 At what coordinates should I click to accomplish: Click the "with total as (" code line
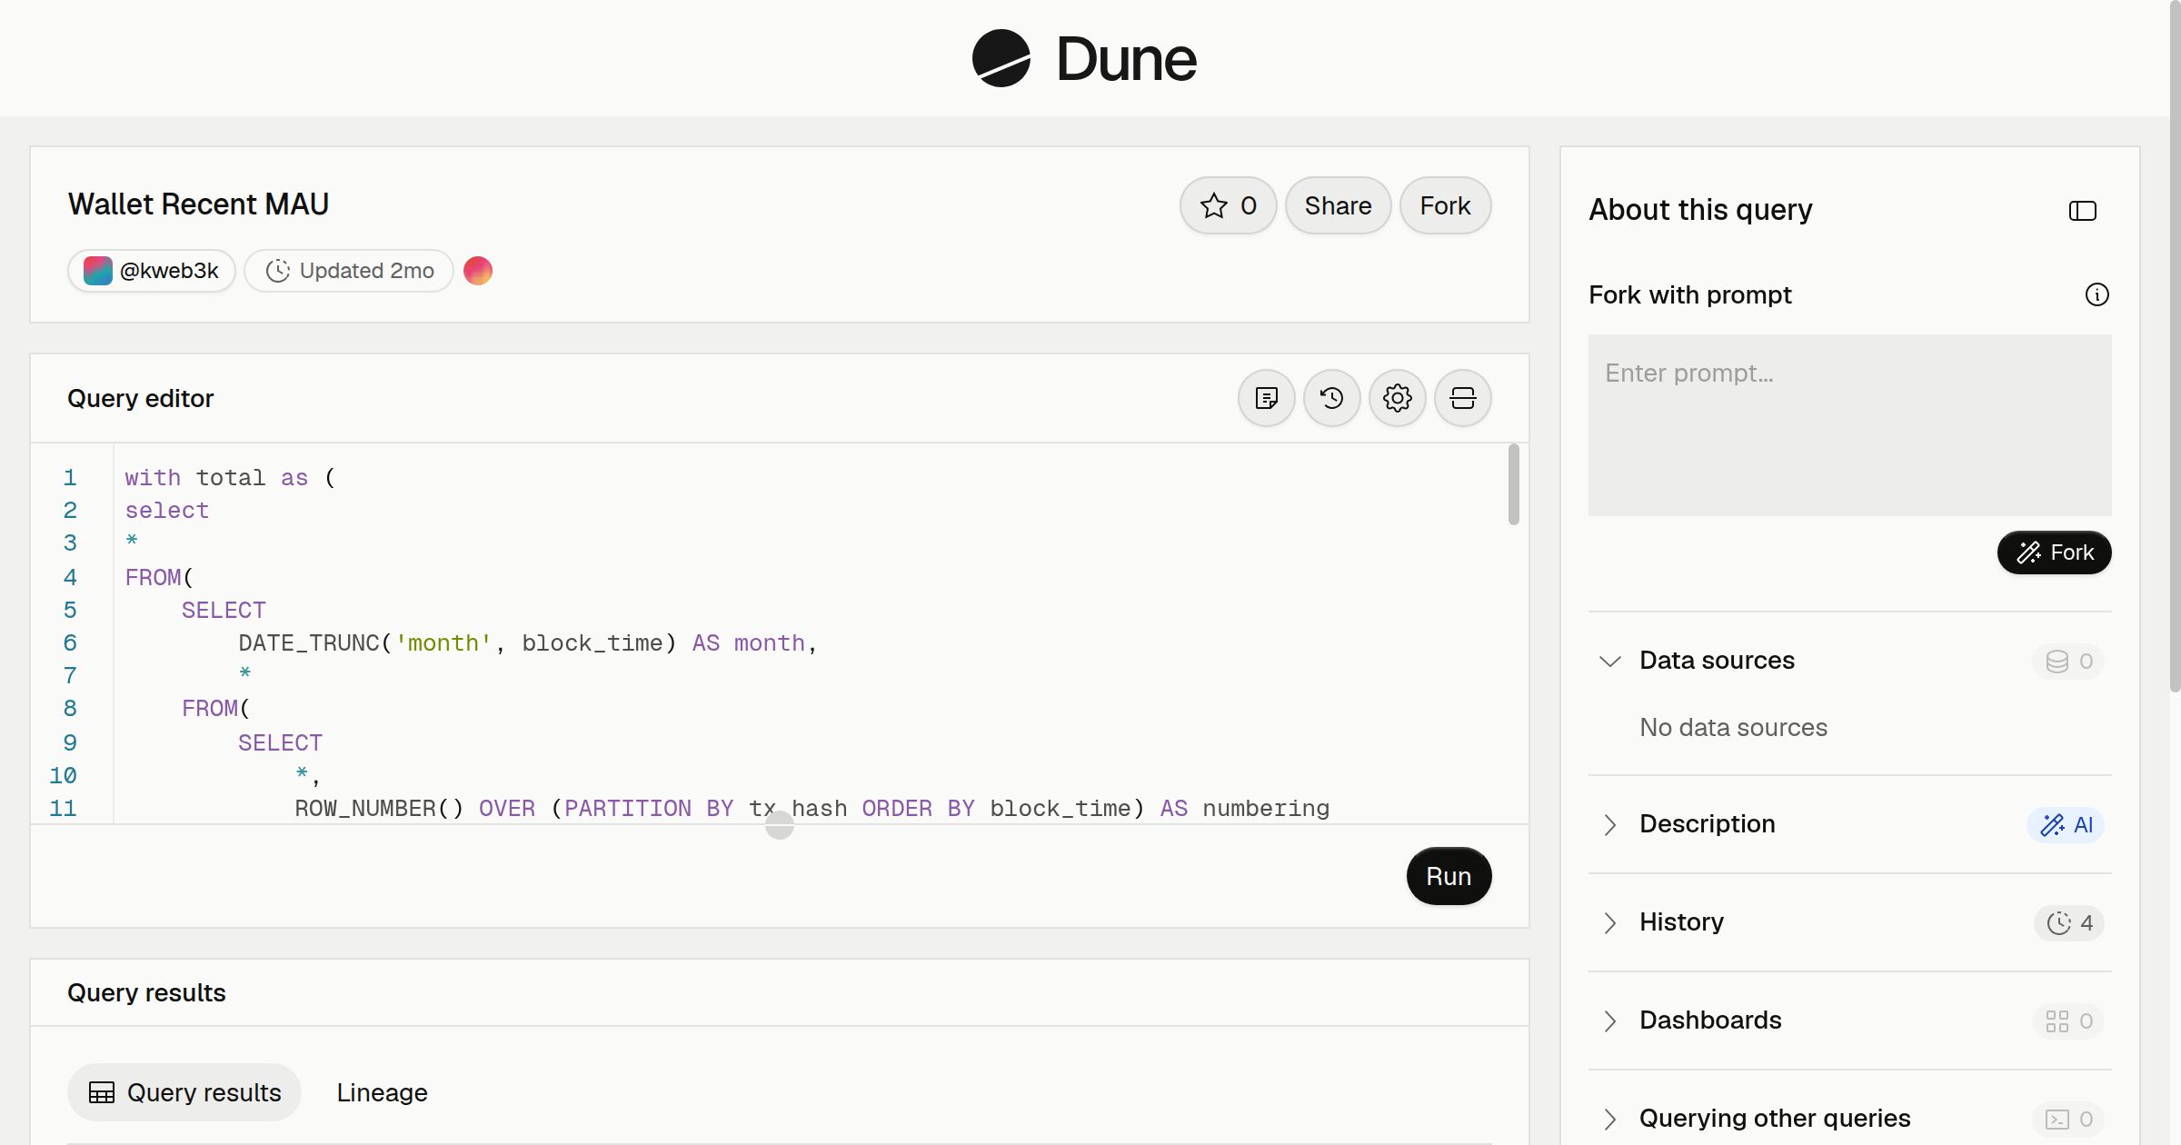[x=230, y=478]
